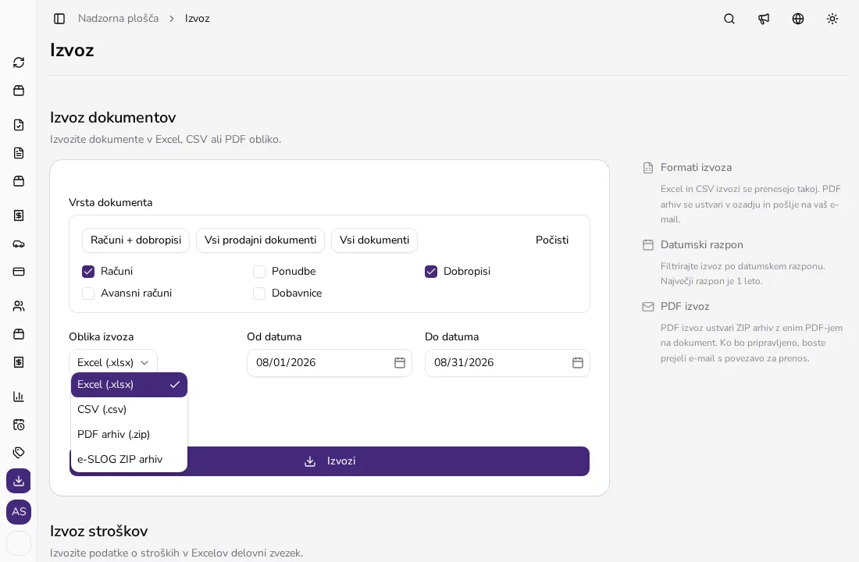This screenshot has height=562, width=859.
Task: Open the car icon in the sidebar
Action: pyautogui.click(x=19, y=244)
